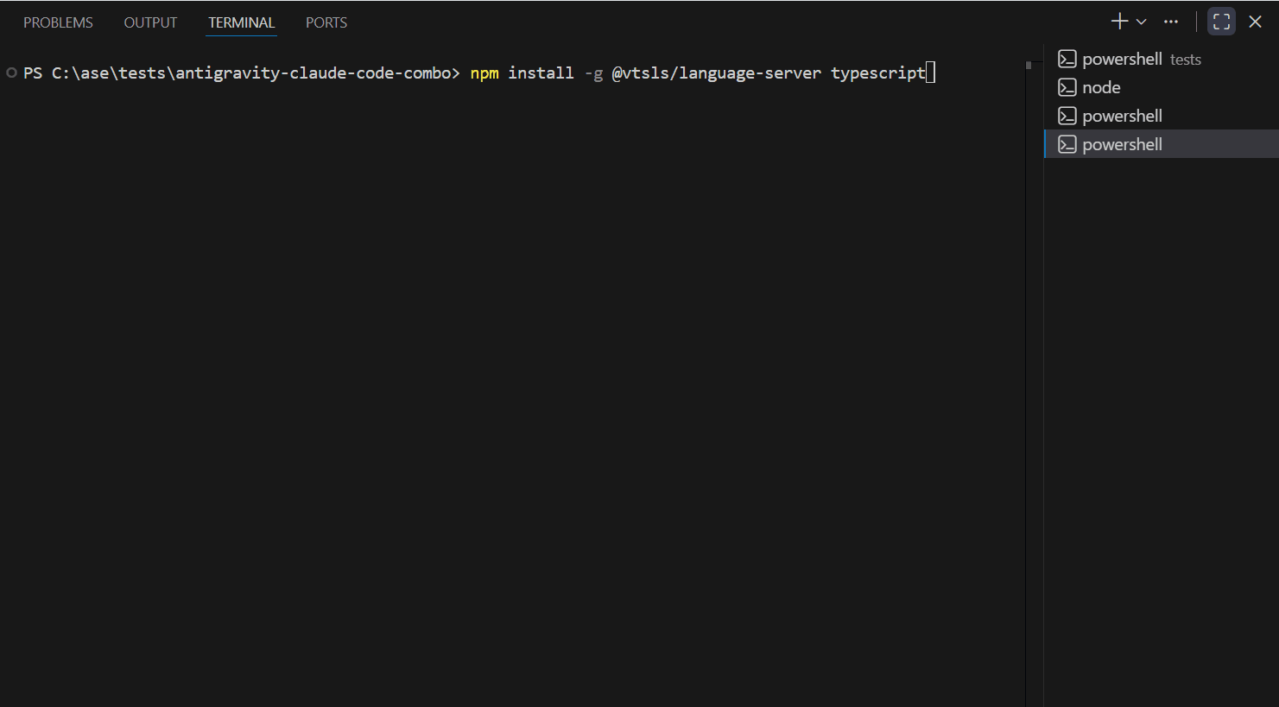The height and width of the screenshot is (707, 1279).
Task: Open the OUTPUT tab
Action: click(150, 22)
